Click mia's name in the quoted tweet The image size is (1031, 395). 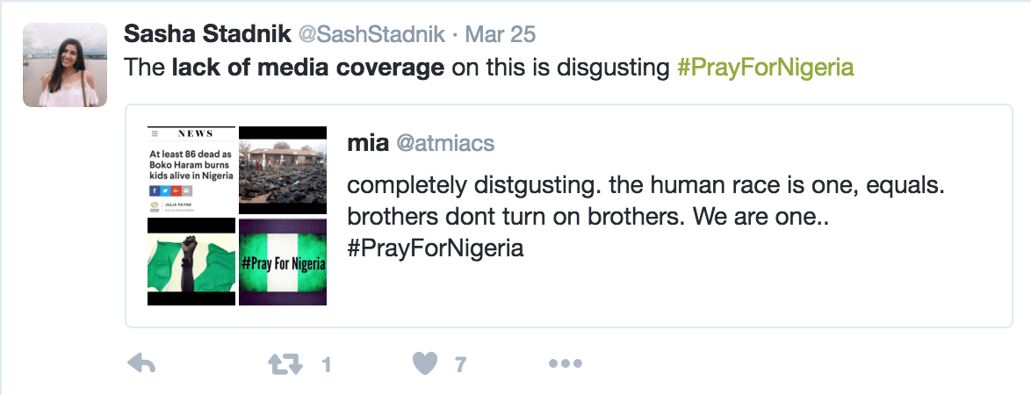368,143
